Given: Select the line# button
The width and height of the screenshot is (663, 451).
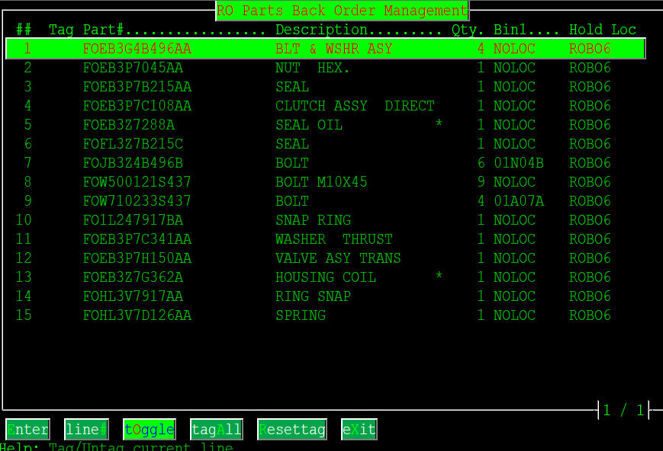Looking at the screenshot, I should (86, 430).
